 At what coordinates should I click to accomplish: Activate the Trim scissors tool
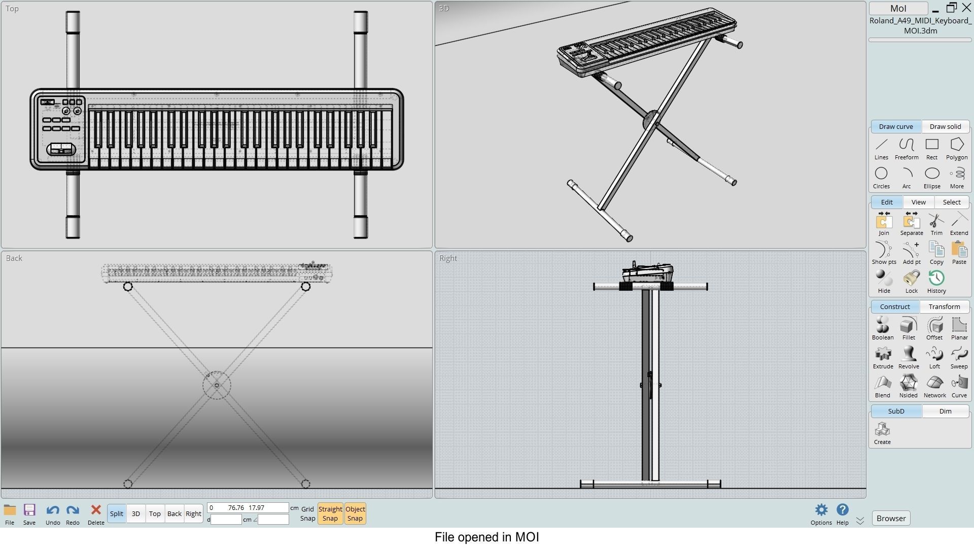click(936, 225)
